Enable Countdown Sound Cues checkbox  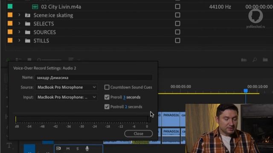click(x=107, y=87)
